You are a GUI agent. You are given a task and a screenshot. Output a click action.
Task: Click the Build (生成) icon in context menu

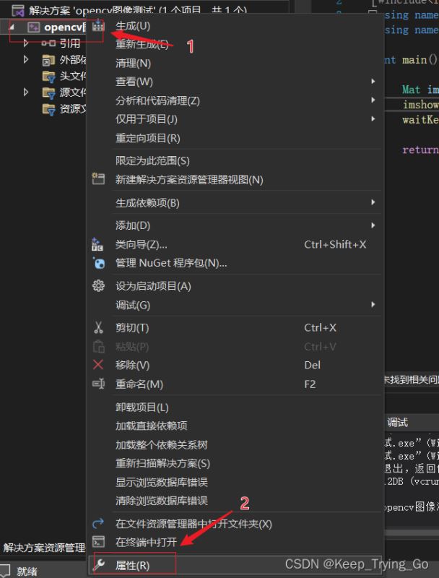(99, 26)
